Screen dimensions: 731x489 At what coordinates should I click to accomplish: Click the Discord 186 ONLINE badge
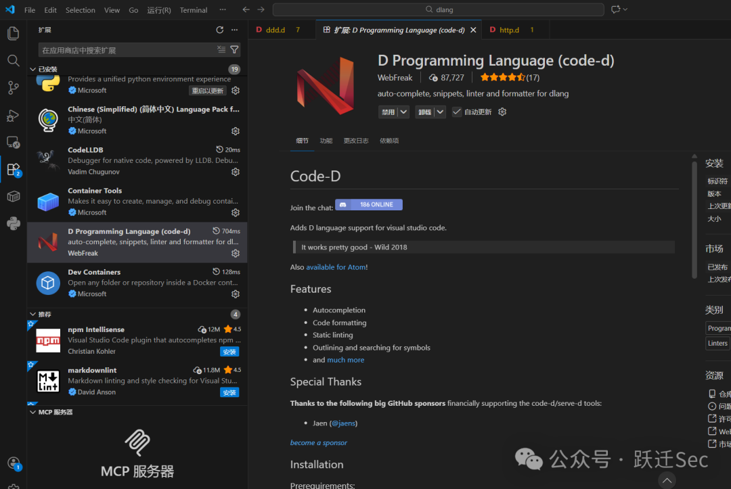[x=369, y=204]
